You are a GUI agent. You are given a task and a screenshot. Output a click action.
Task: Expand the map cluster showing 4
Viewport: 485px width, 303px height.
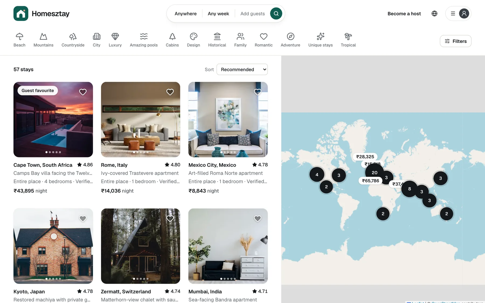[x=317, y=175]
